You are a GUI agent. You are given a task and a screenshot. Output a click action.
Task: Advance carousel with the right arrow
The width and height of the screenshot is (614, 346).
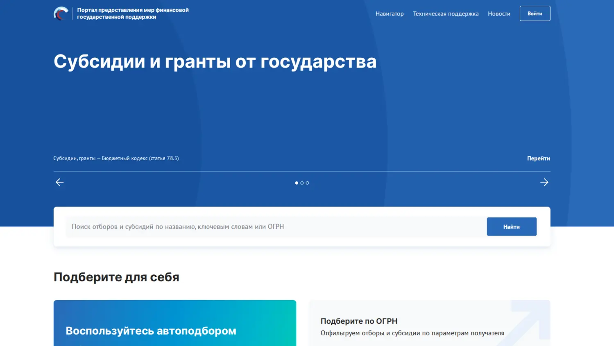click(x=544, y=182)
